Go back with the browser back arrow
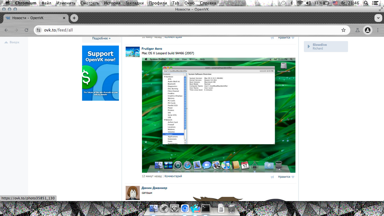Image resolution: width=384 pixels, height=216 pixels. pyautogui.click(x=6, y=30)
